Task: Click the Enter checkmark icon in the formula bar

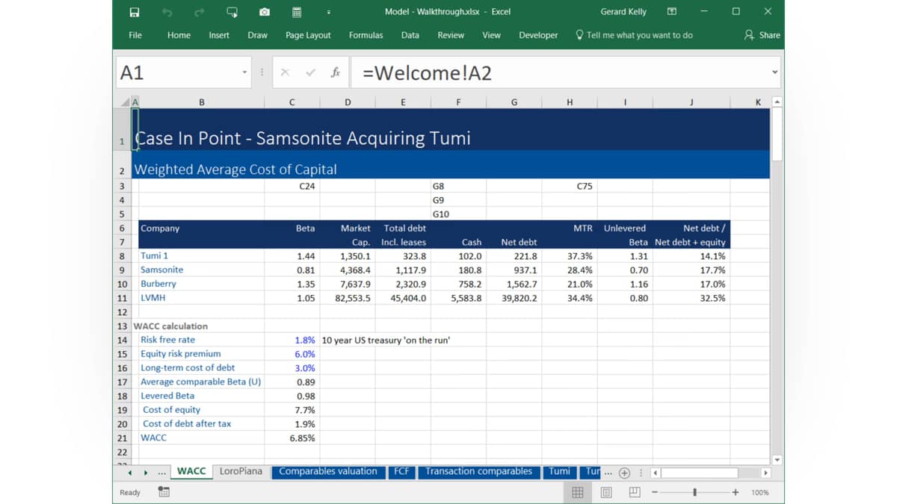Action: tap(311, 72)
